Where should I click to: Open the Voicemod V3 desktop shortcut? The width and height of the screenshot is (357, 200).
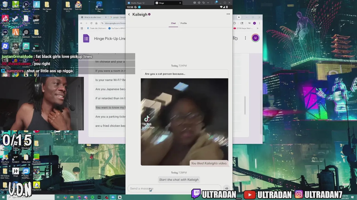[36, 47]
